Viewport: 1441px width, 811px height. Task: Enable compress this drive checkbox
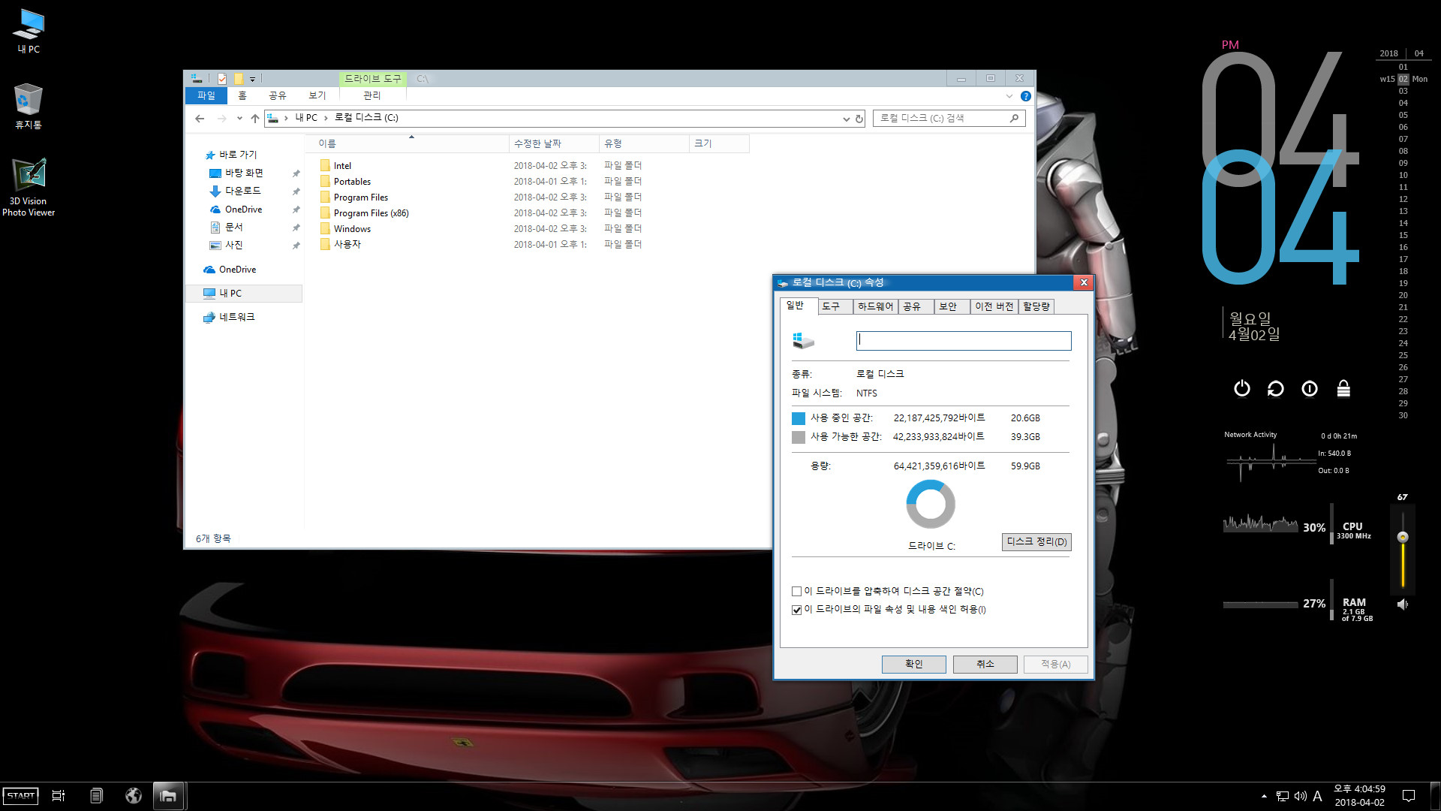click(796, 592)
